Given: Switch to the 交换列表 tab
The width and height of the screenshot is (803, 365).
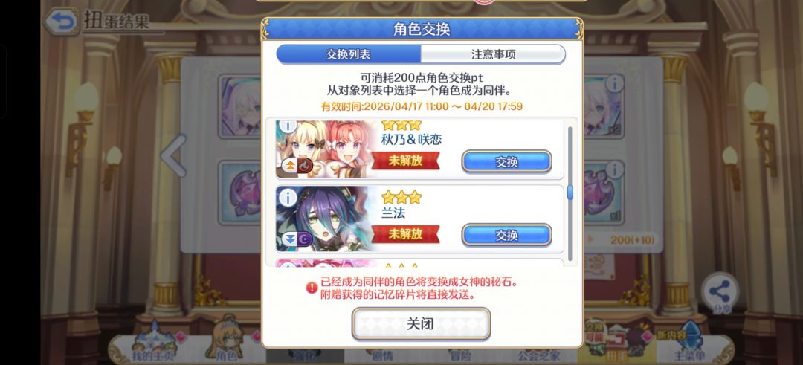Looking at the screenshot, I should point(349,54).
